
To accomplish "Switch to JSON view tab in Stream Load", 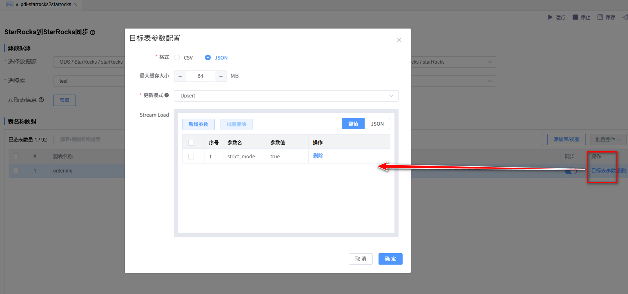I will [x=377, y=124].
